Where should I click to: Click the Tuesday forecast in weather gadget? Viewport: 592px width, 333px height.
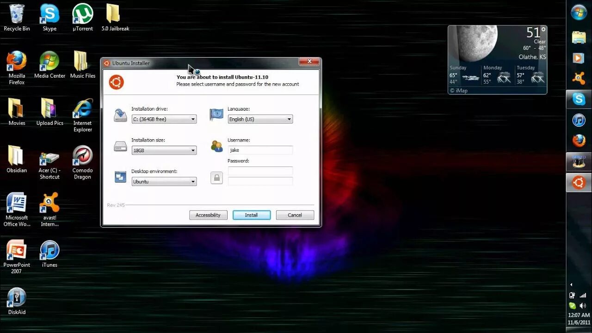click(x=530, y=75)
